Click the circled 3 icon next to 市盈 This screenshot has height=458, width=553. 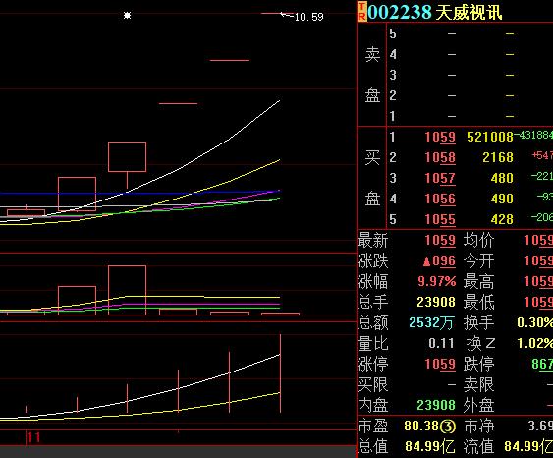coord(448,427)
